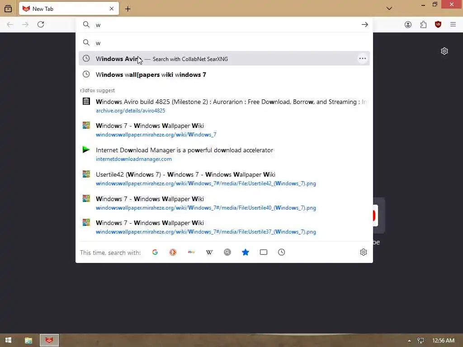The width and height of the screenshot is (463, 347).
Task: Open Usertile42 (Windows 7) result
Action: [x=224, y=178]
